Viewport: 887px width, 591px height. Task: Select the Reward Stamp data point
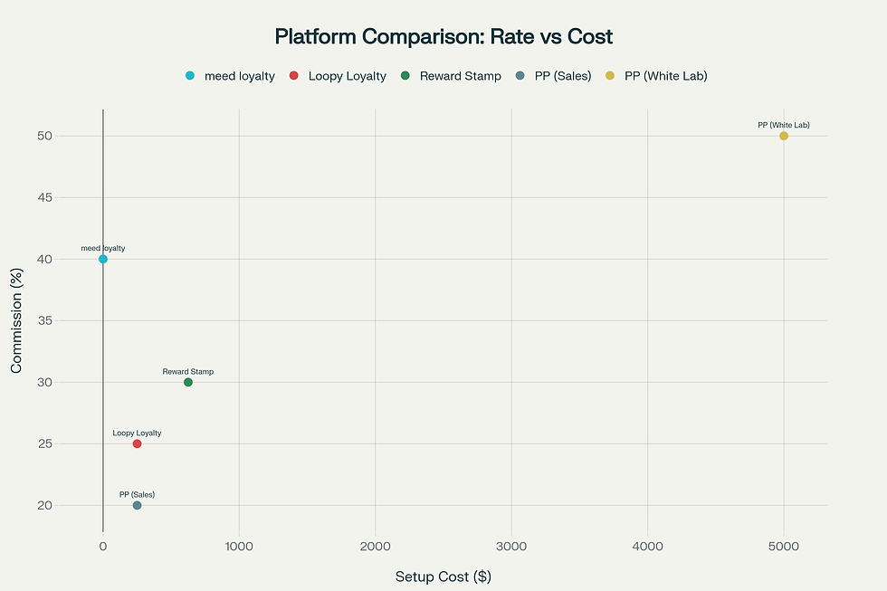[188, 382]
